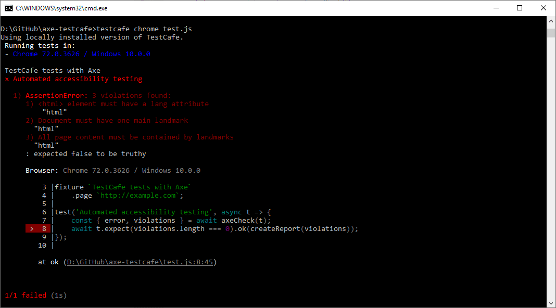The height and width of the screenshot is (308, 556).
Task: Click the '1/1 failed (1s)' summary
Action: point(36,295)
